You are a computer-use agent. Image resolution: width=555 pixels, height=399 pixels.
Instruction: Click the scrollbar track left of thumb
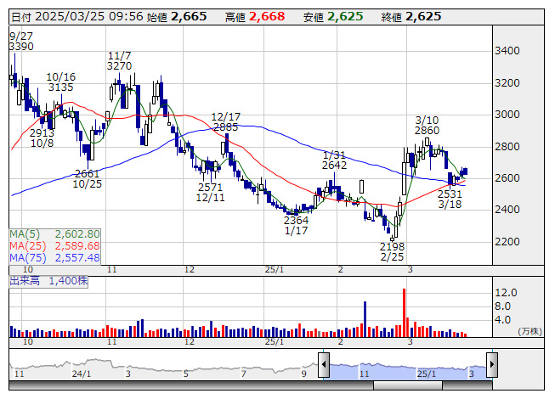(191, 385)
